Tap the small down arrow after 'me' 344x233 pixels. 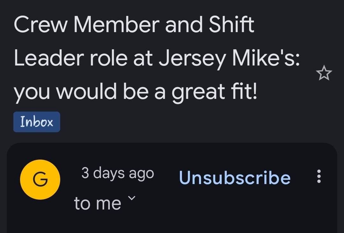click(132, 198)
